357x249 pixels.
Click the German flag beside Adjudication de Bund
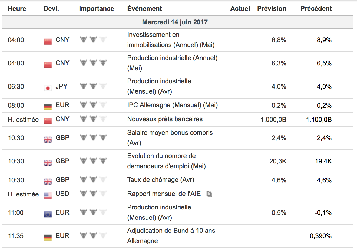tap(48, 237)
